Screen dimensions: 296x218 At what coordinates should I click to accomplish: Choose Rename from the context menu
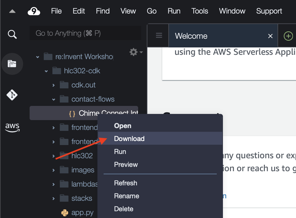coord(160,196)
